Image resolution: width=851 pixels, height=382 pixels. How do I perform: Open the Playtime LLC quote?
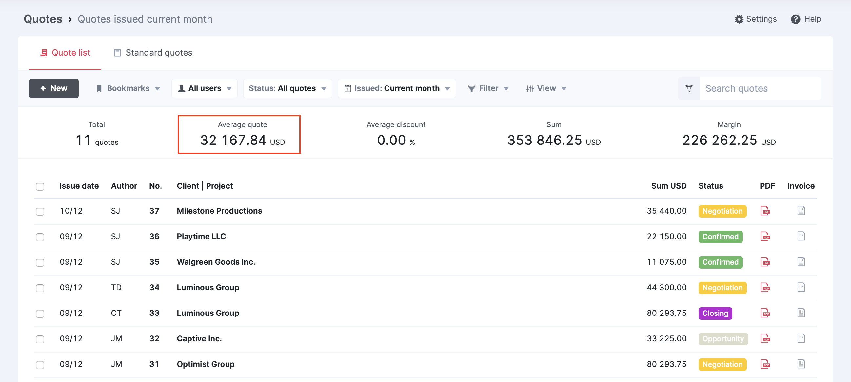pos(201,237)
